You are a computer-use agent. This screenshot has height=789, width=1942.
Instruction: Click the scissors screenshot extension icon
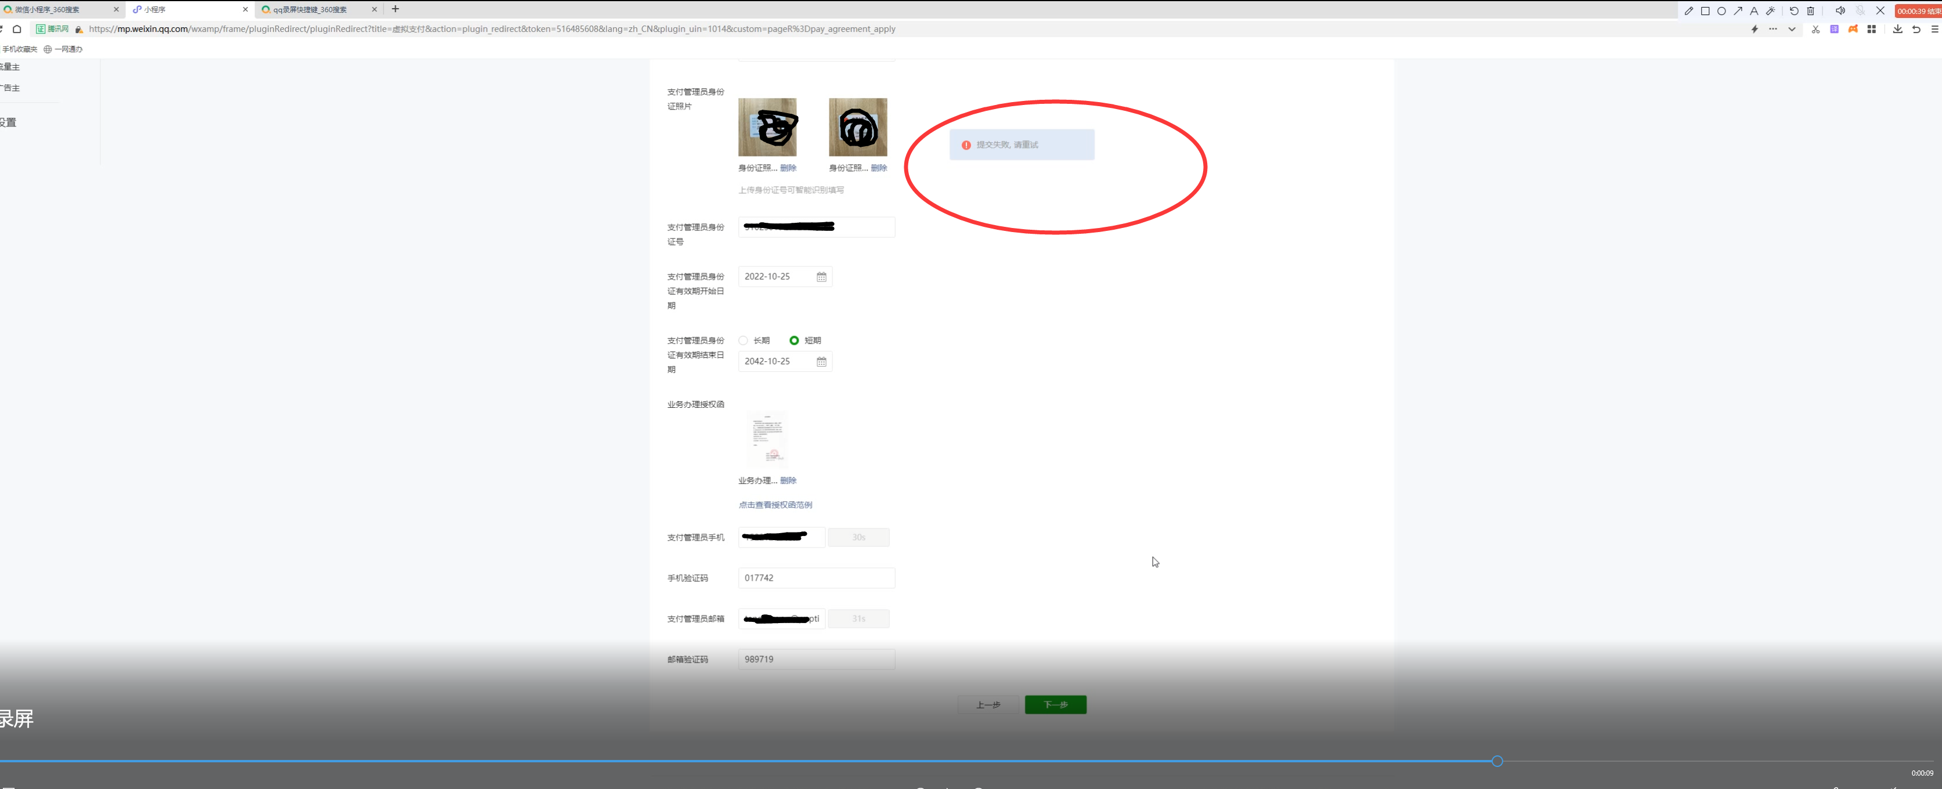[x=1815, y=28]
